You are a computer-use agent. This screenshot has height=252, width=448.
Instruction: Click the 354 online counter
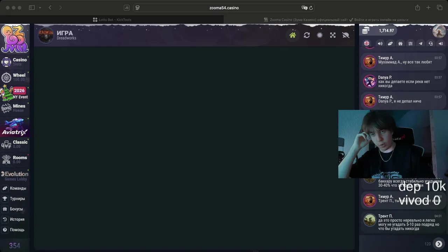tap(14, 246)
